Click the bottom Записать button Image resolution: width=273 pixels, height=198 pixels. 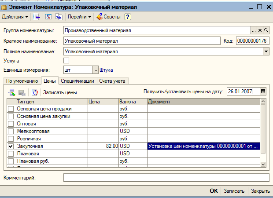(x=234, y=191)
